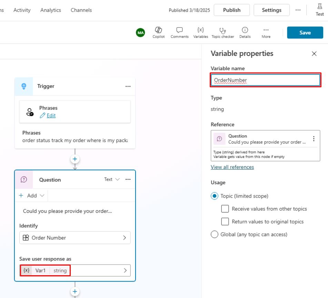Click the Variable name input field
The height and width of the screenshot is (298, 328).
point(266,80)
